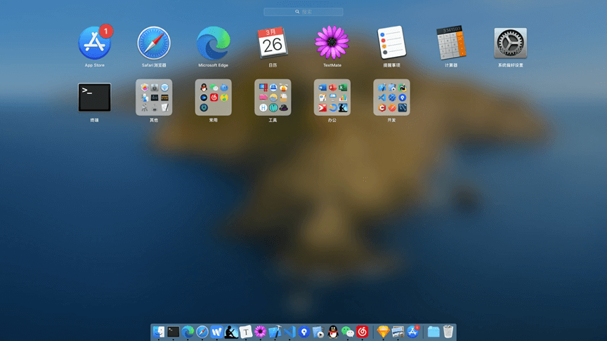Screen dimensions: 607x341
Task: Click Sourcetree icon in the Dock
Action: [304, 332]
